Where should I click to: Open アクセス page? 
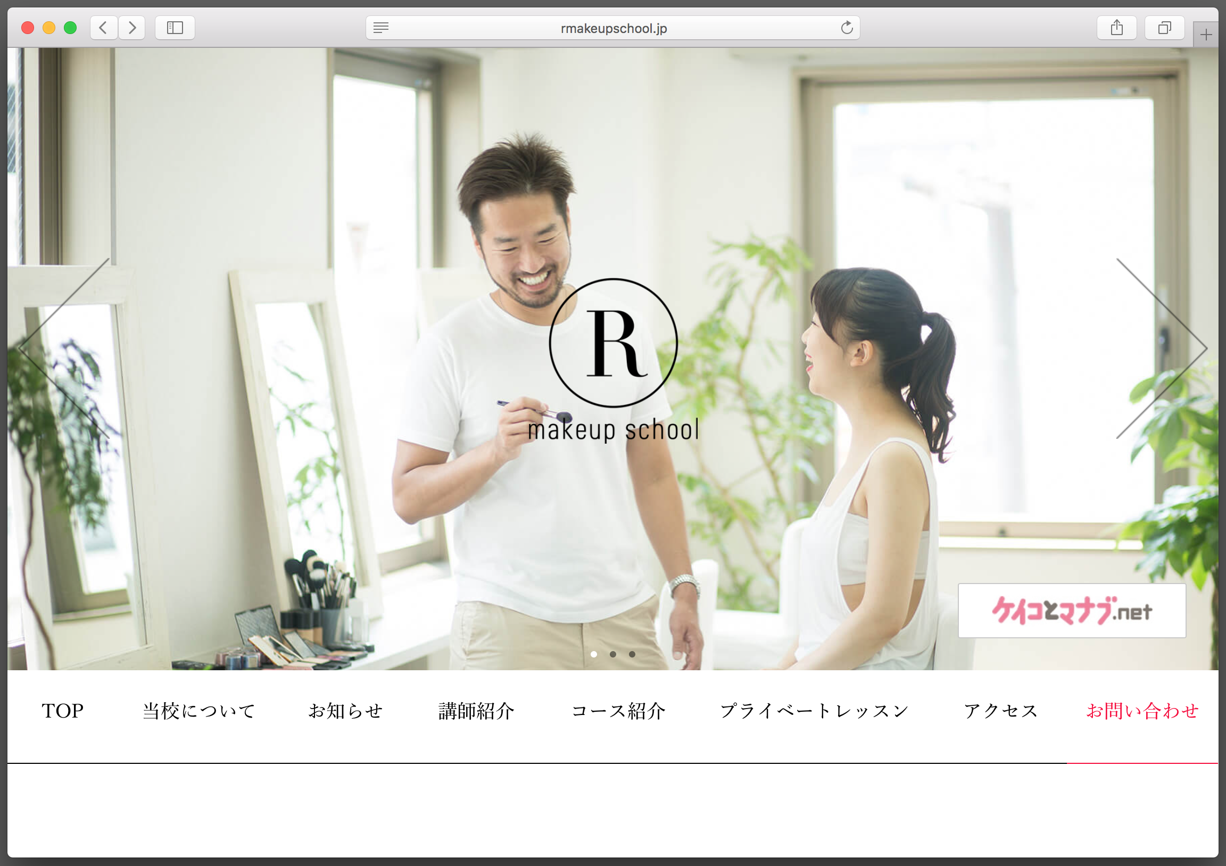point(1001,711)
